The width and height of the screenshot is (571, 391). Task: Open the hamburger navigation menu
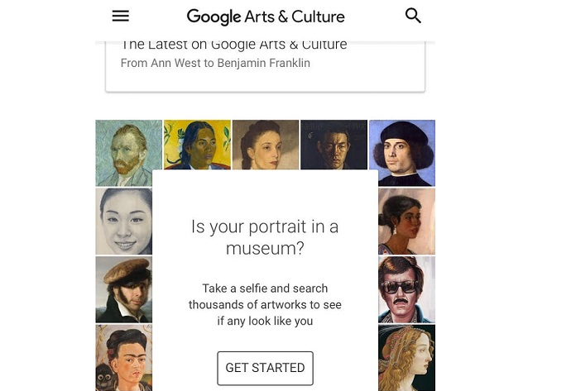pos(120,17)
